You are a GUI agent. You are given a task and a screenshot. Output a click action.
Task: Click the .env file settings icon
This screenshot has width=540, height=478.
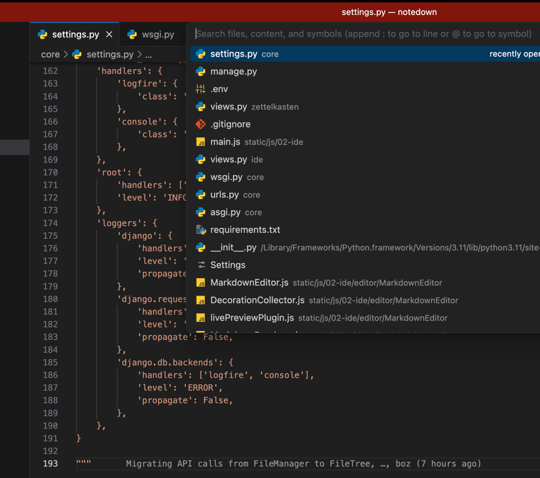click(200, 89)
